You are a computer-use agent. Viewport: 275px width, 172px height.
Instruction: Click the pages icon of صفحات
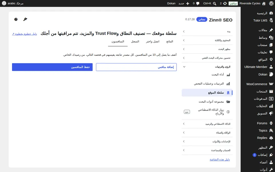(271, 45)
